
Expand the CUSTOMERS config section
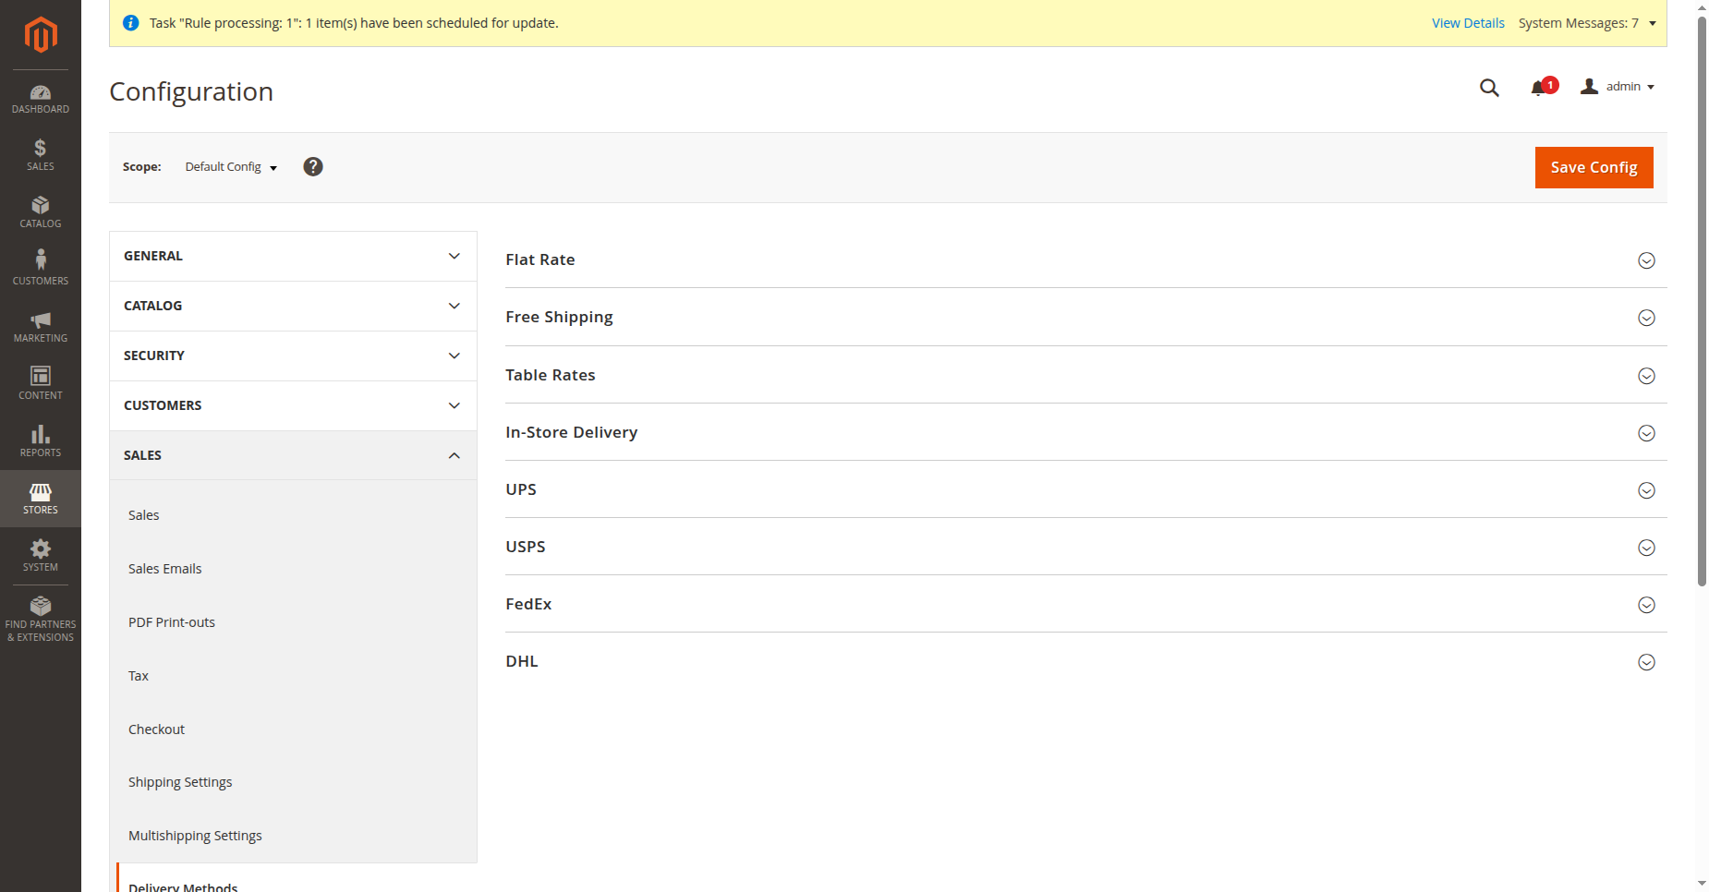(x=293, y=405)
